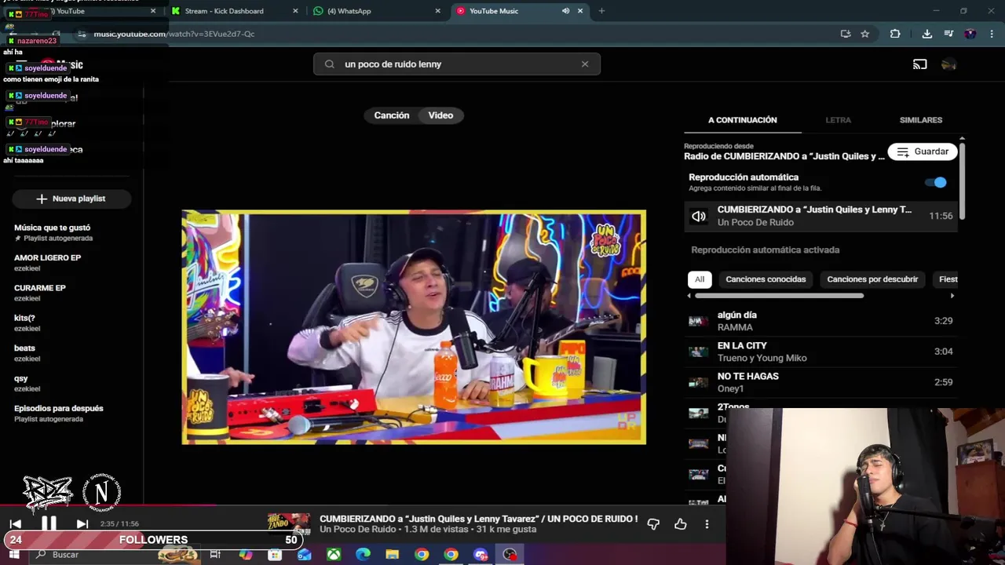Skip to the next track

(x=82, y=523)
